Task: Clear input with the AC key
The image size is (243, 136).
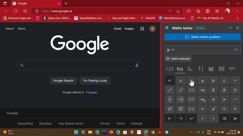Action: point(170,80)
